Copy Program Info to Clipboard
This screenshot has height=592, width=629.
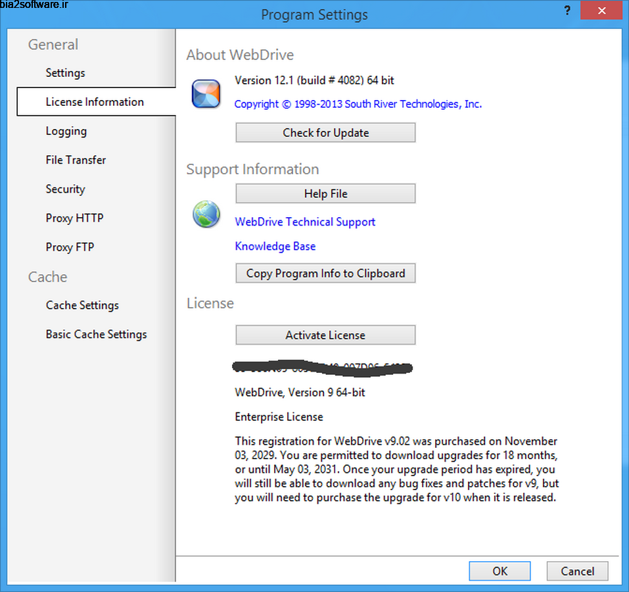325,273
